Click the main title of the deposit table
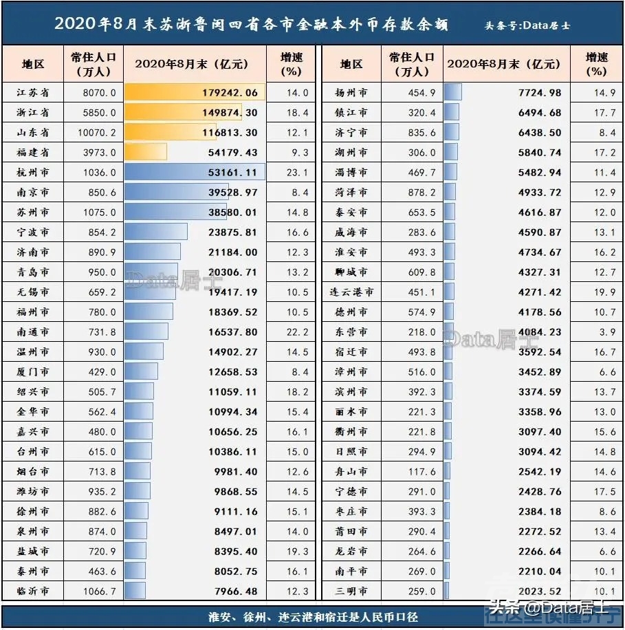The image size is (625, 630). click(x=251, y=24)
